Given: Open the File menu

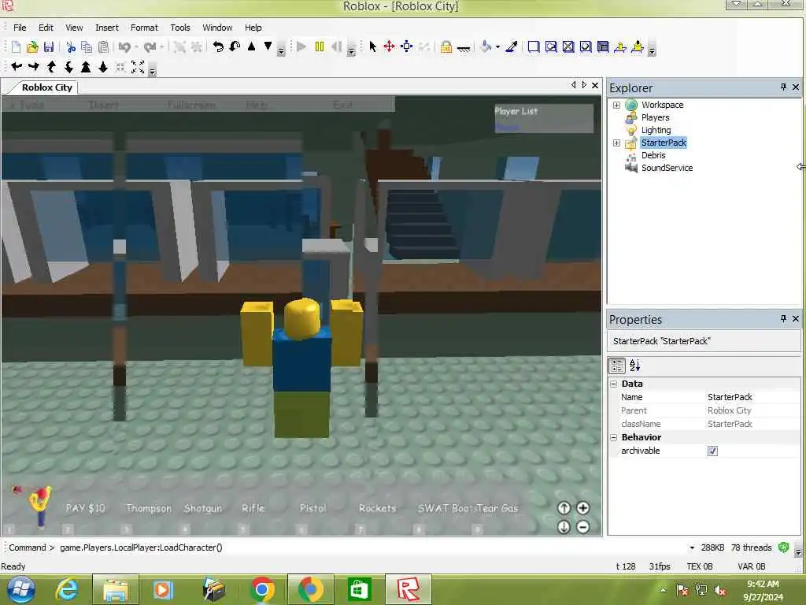Looking at the screenshot, I should pyautogui.click(x=20, y=28).
